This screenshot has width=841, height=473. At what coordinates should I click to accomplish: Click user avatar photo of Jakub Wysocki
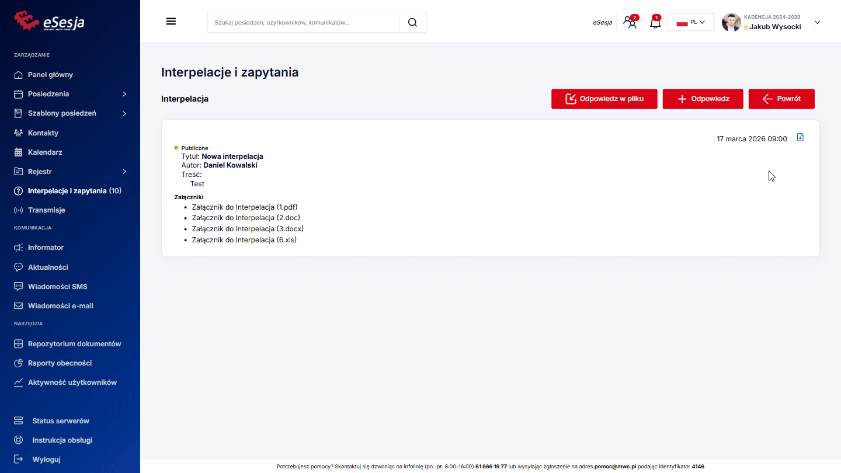731,23
